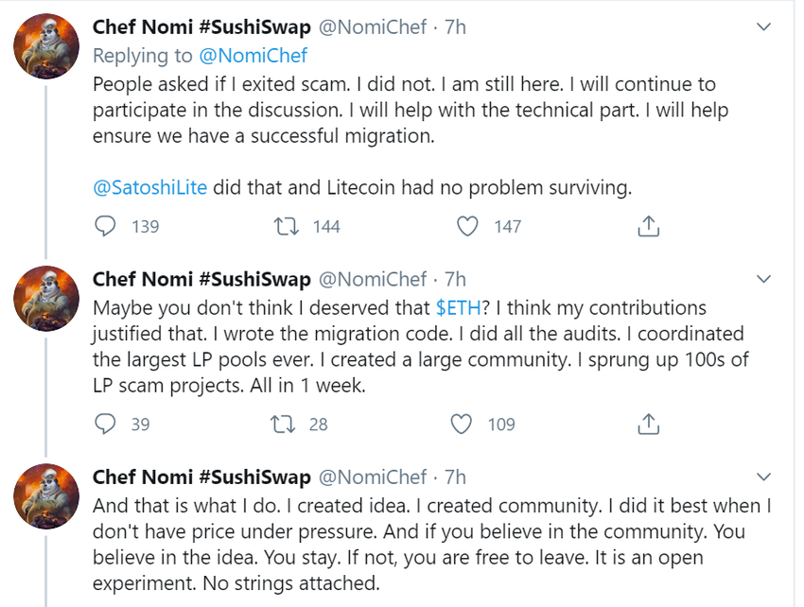Reply to the $ETH contributions tweet
Viewport: 804px width, 607px height.
coord(106,425)
